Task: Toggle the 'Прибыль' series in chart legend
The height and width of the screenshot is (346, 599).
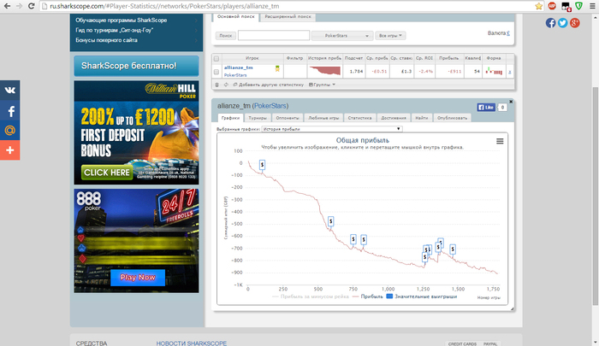Action: pyautogui.click(x=367, y=296)
